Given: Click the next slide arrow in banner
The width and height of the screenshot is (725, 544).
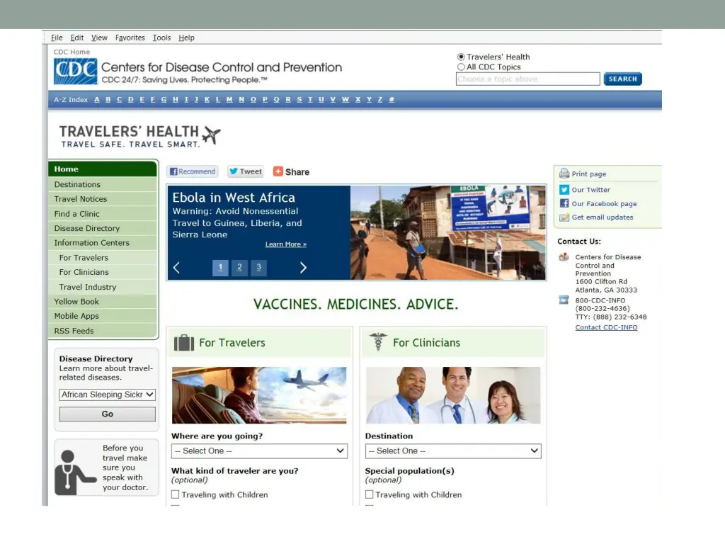Looking at the screenshot, I should pyautogui.click(x=303, y=267).
